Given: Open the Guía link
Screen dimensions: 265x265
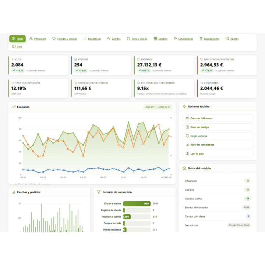Looking at the screenshot, I should pyautogui.click(x=17, y=46).
